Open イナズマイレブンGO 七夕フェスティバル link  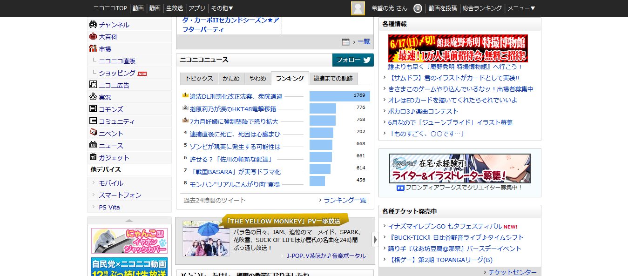click(x=445, y=226)
